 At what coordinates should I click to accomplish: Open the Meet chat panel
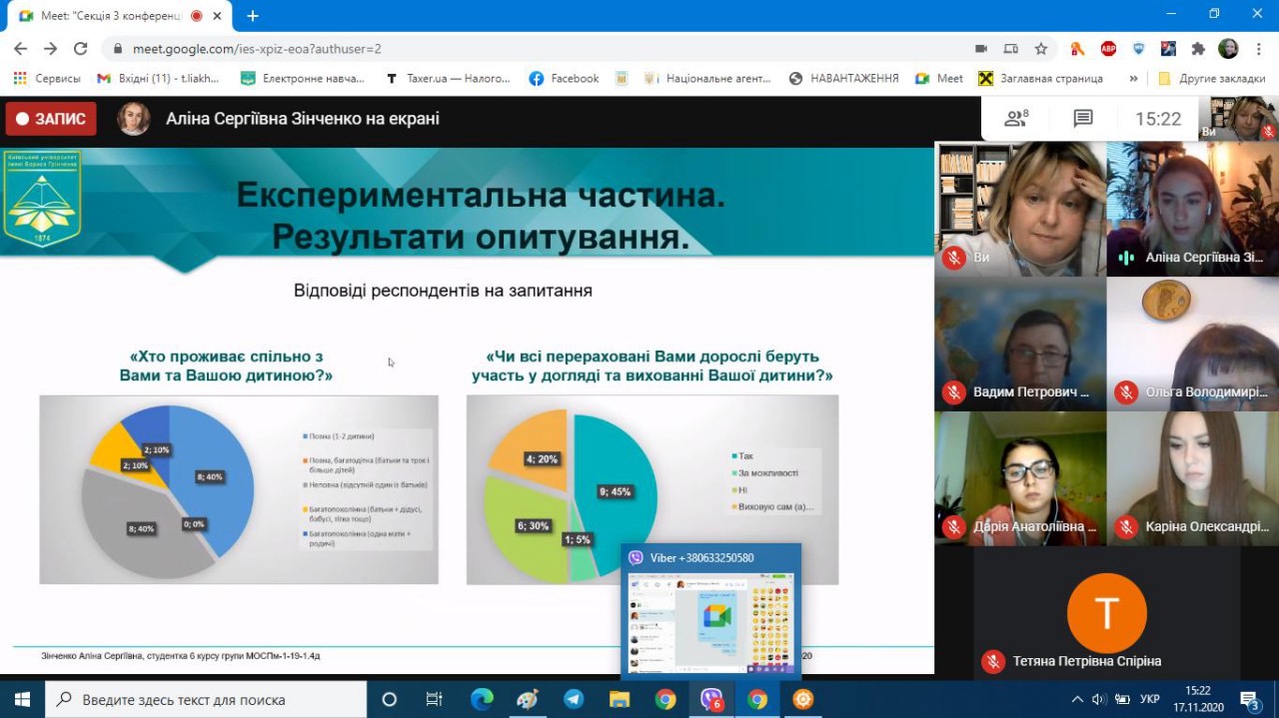pyautogui.click(x=1083, y=119)
